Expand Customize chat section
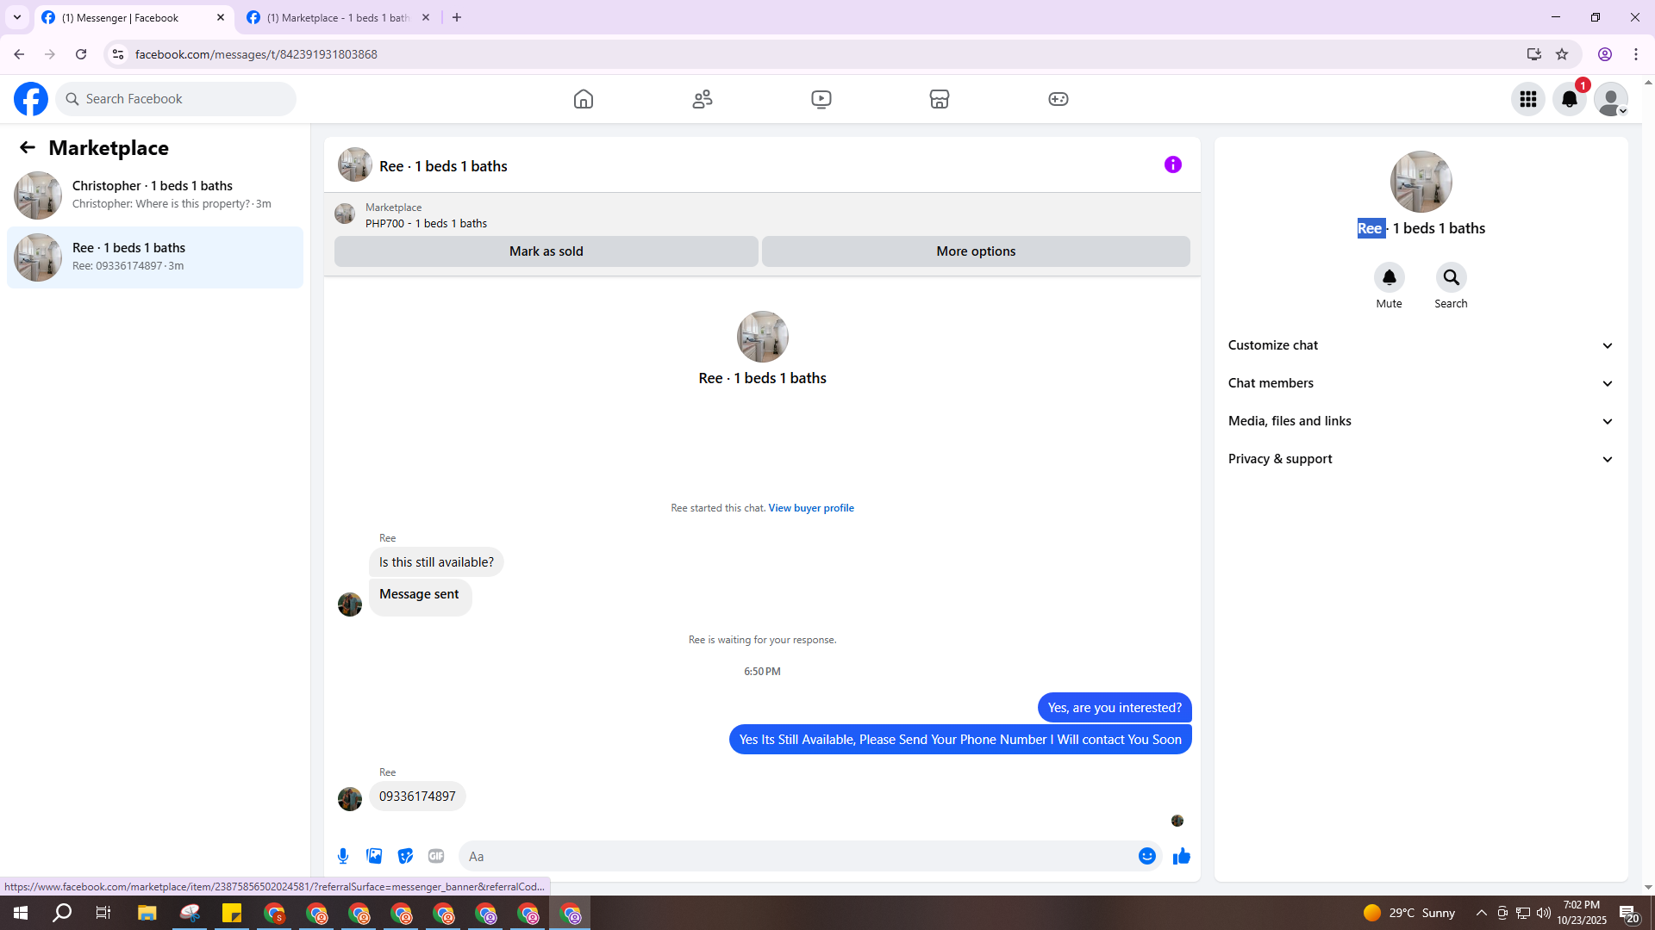This screenshot has width=1655, height=930. pyautogui.click(x=1420, y=345)
